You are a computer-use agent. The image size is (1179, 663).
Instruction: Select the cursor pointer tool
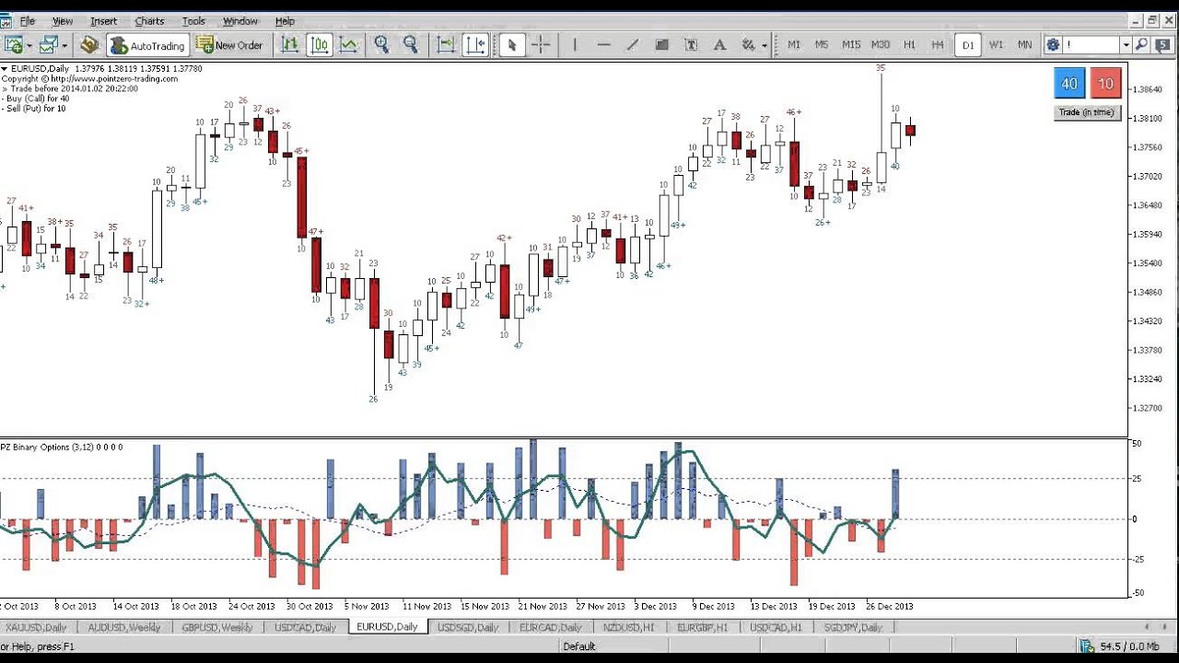(x=512, y=44)
